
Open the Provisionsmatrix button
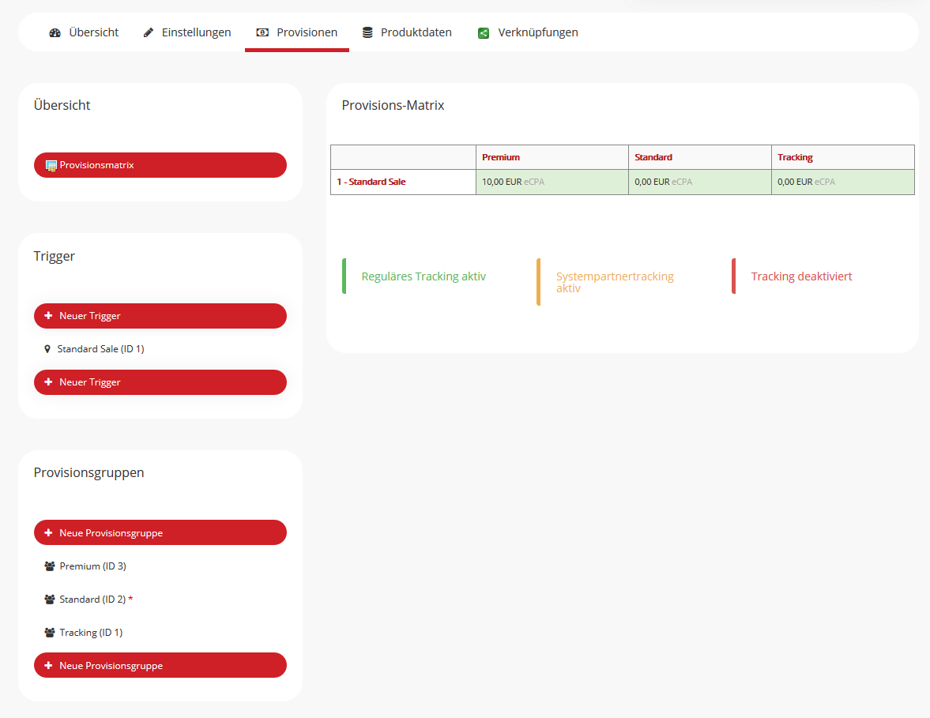click(160, 165)
